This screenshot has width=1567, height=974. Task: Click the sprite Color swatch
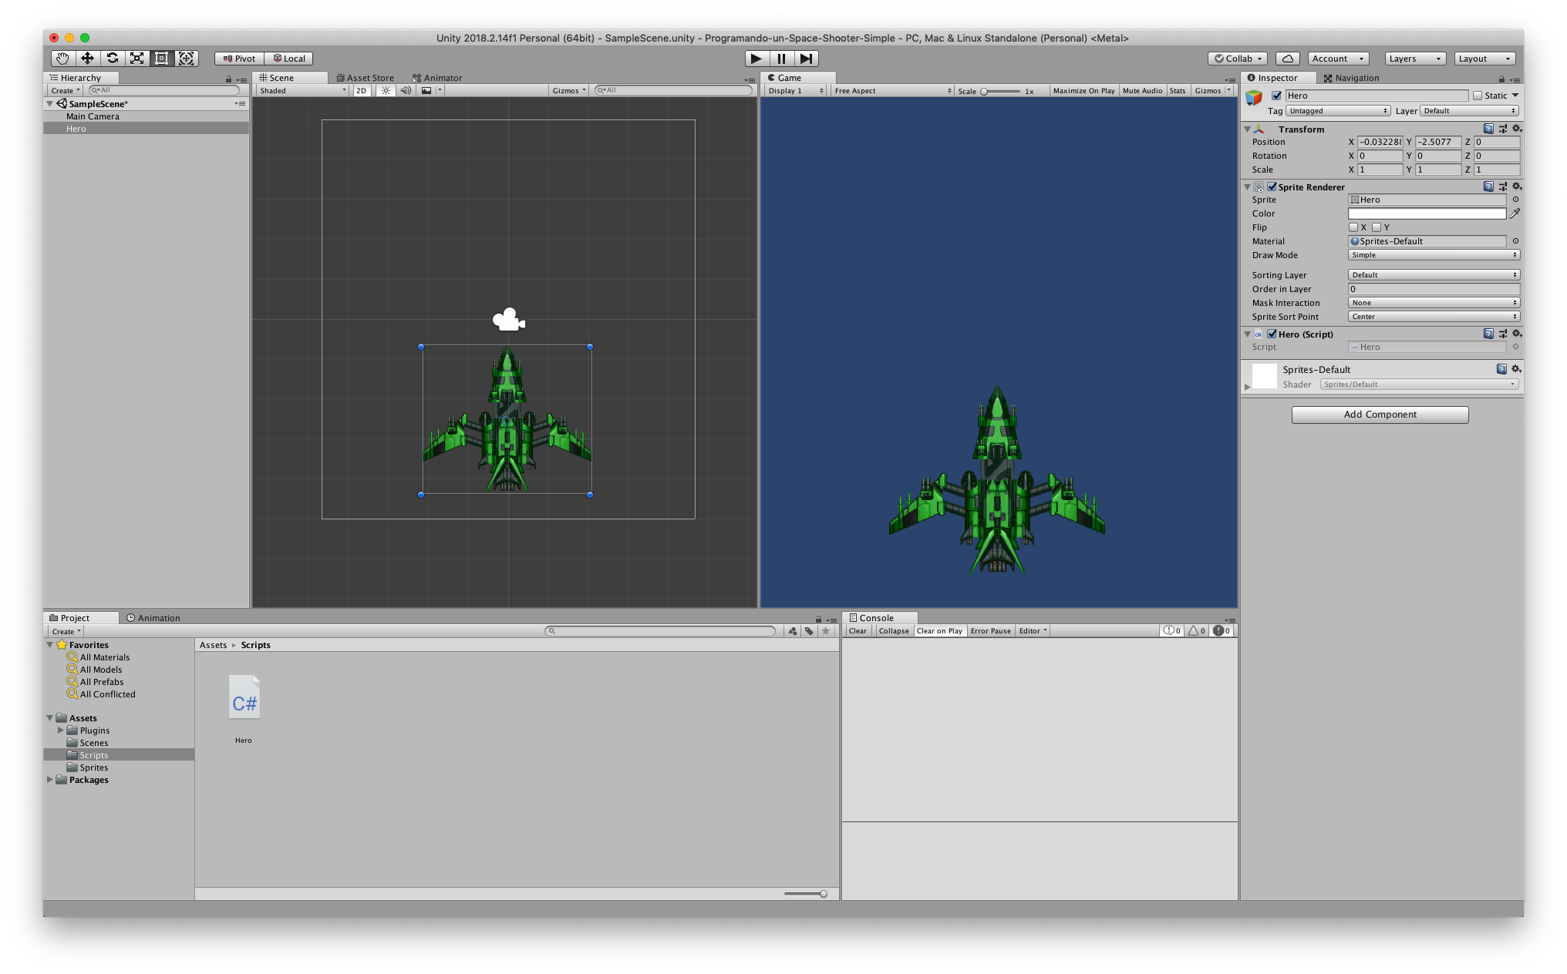click(1427, 213)
